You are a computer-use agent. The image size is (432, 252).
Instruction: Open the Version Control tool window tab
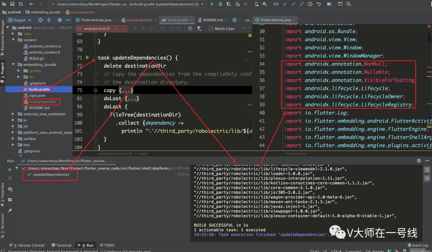pos(26,245)
